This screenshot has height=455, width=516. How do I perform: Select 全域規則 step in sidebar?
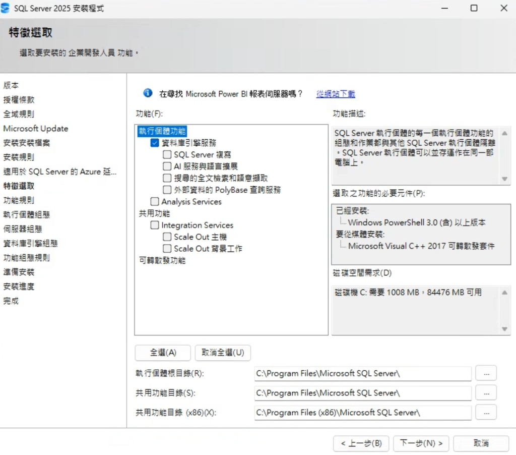point(19,114)
